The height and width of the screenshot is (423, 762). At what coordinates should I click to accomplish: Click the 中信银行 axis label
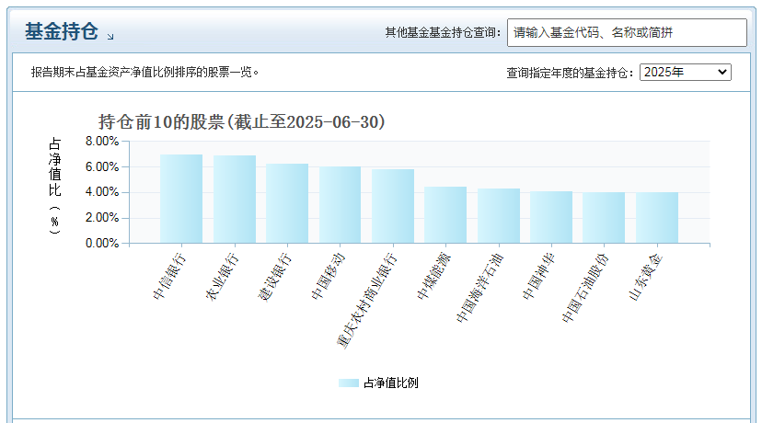tap(169, 277)
